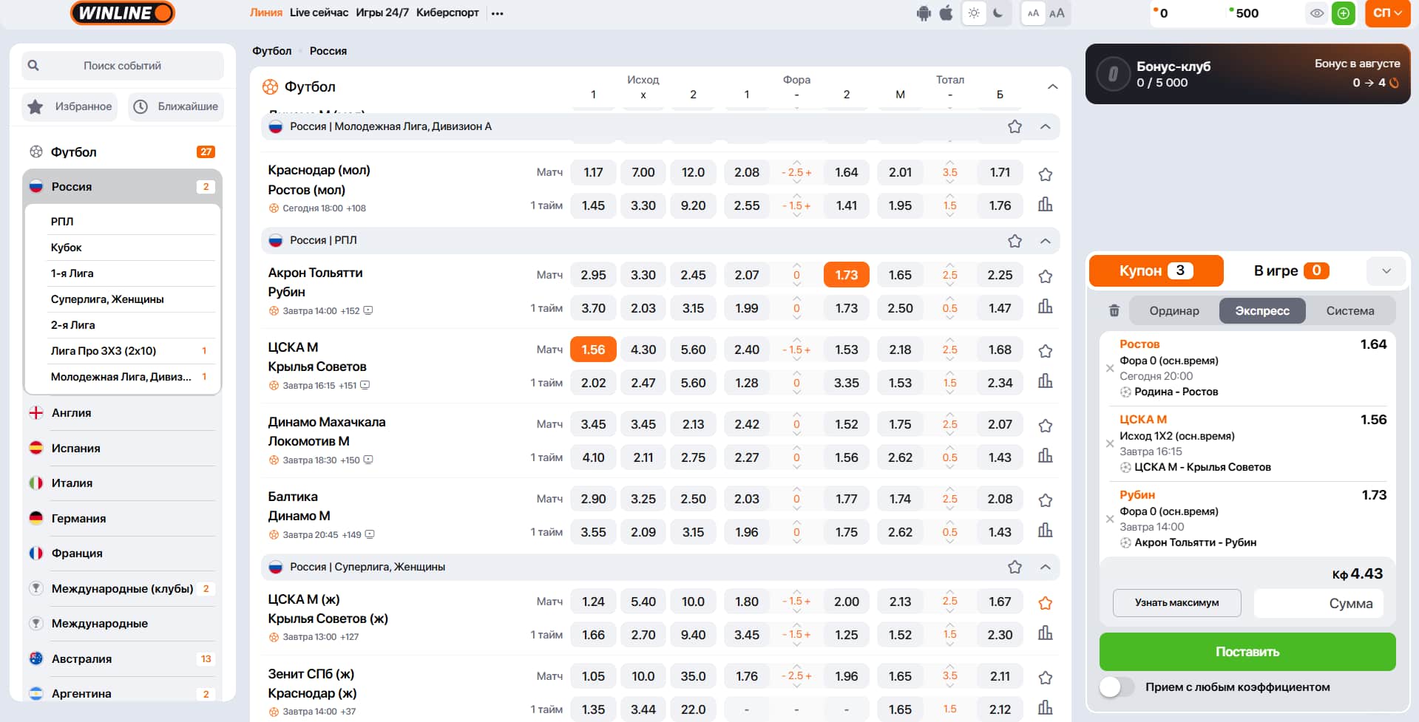Collapse the Россия | РПЛ league
The width and height of the screenshot is (1419, 722).
coord(1045,241)
